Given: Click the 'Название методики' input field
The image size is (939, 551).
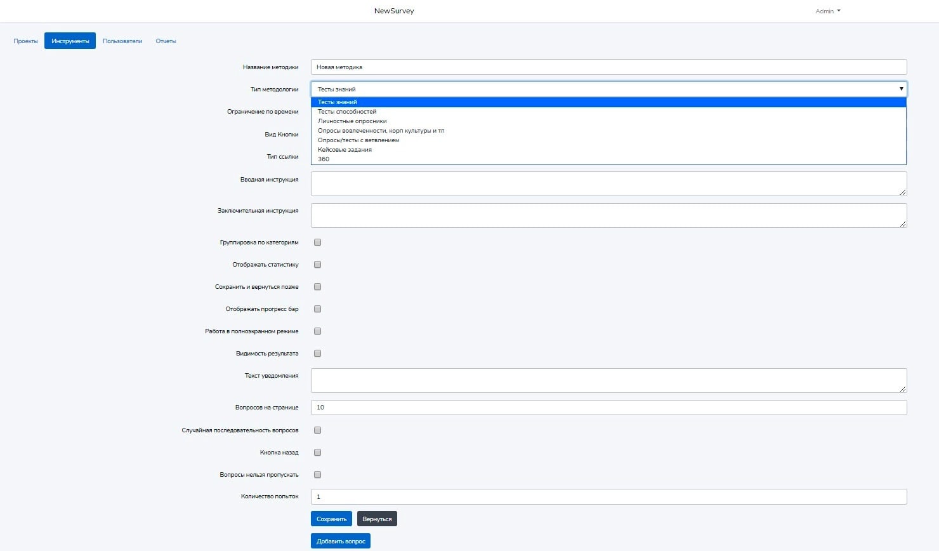Looking at the screenshot, I should click(x=608, y=67).
